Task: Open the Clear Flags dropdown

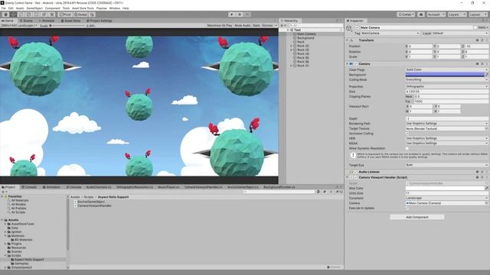Action: (x=446, y=70)
